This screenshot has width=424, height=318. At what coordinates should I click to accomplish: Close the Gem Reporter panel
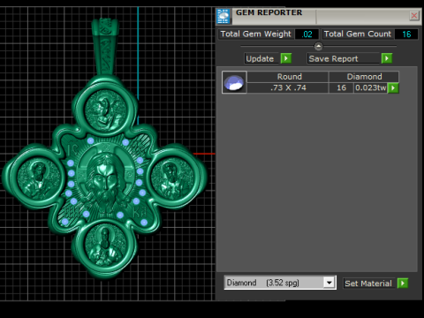pos(414,16)
